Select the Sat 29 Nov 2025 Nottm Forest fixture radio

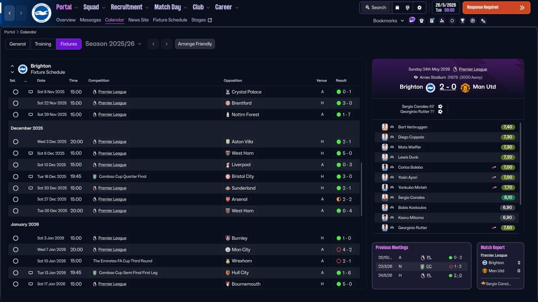16,115
